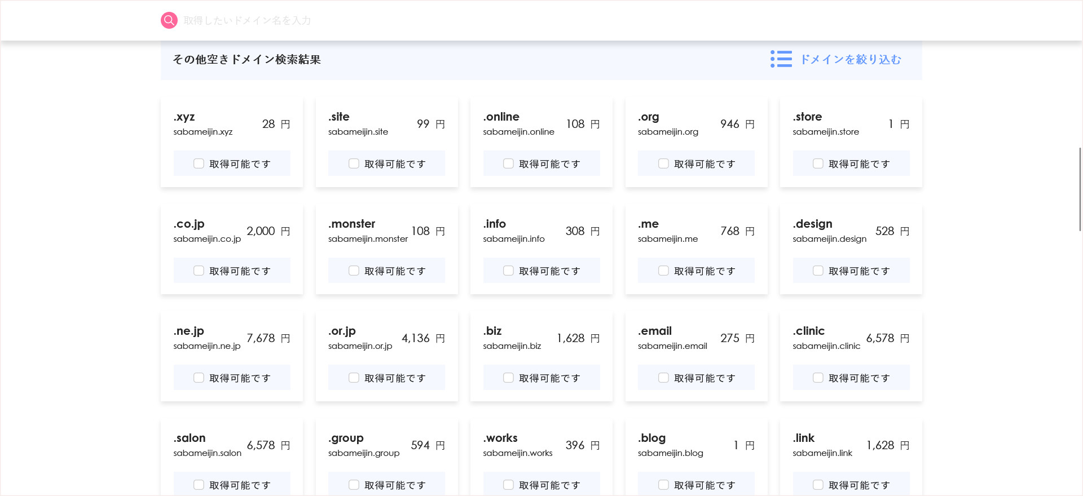Click the .clinic domain heading
Screen dimensions: 1083x496
click(x=808, y=331)
